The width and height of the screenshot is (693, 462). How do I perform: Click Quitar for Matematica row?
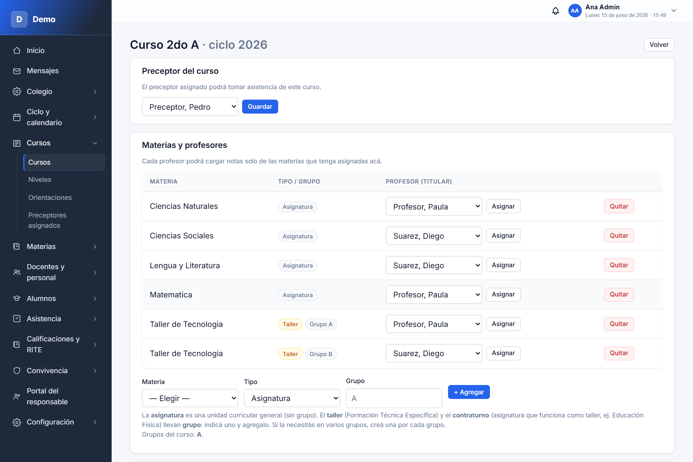tap(619, 295)
